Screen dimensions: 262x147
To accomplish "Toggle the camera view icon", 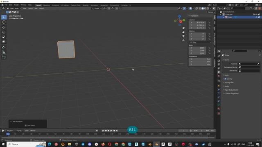I will 183,36.
